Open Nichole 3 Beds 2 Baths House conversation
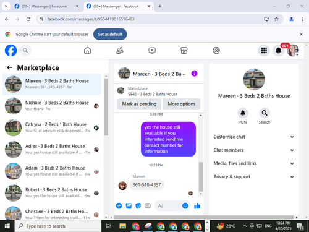The image size is (309, 232). point(52,106)
